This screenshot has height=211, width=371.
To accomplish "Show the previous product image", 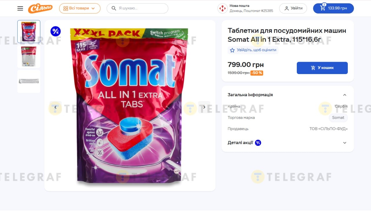I will coord(56,107).
